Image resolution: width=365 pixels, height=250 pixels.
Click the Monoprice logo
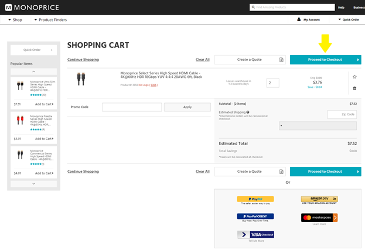[x=32, y=8]
